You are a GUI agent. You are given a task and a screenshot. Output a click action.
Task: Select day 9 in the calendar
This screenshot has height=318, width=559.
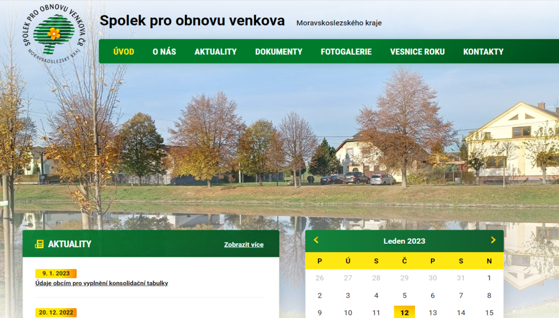click(320, 313)
